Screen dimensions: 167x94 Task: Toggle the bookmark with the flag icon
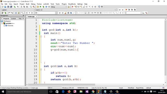pos(126,10)
